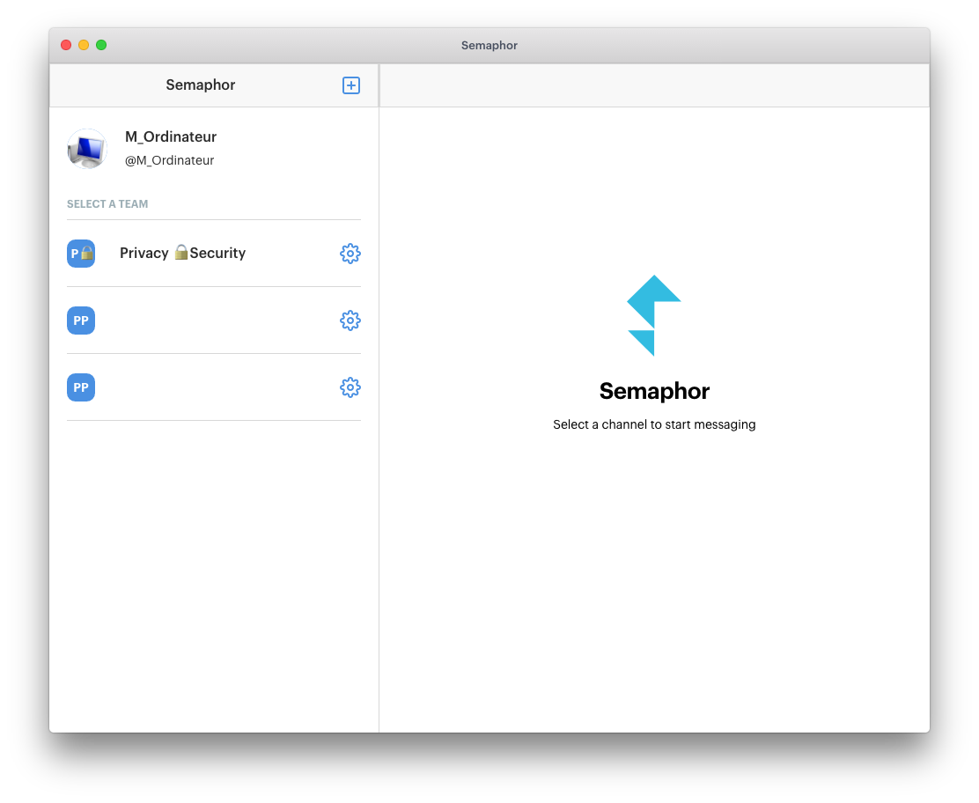
Task: Select the second PP team avatar
Action: tap(80, 387)
